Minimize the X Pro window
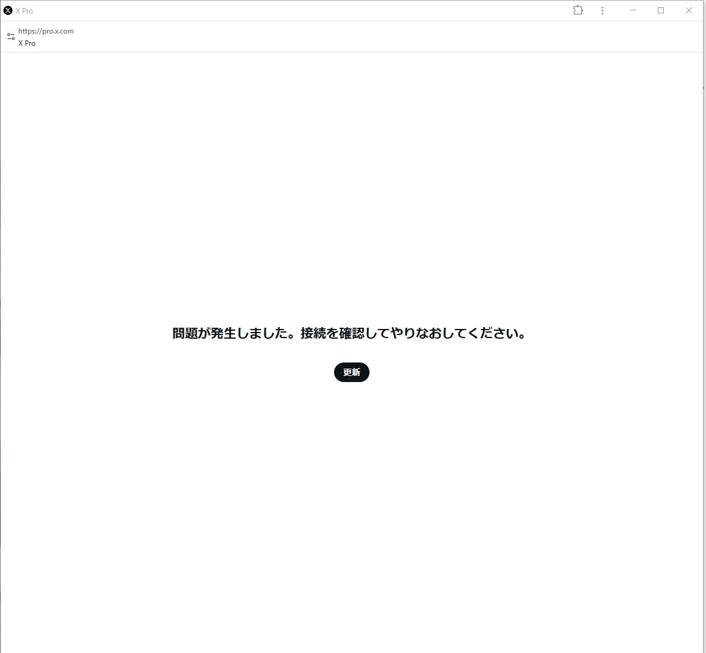Viewport: 706px width, 653px height. tap(633, 10)
